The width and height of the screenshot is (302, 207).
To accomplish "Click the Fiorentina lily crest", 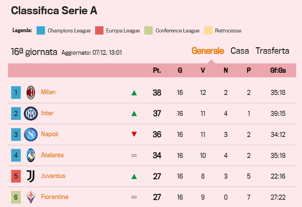I will pos(31,197).
